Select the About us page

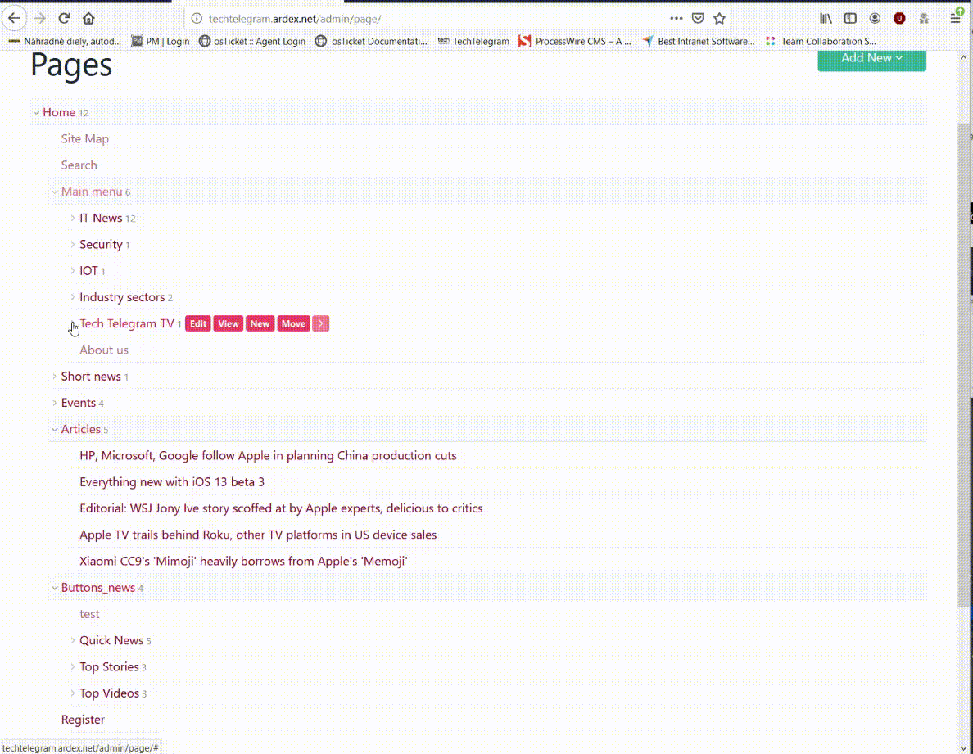tap(104, 350)
